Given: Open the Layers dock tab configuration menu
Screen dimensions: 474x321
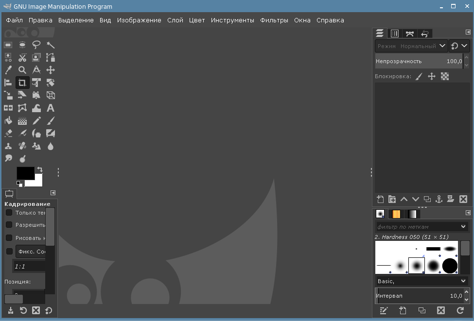Looking at the screenshot, I should click(x=468, y=32).
